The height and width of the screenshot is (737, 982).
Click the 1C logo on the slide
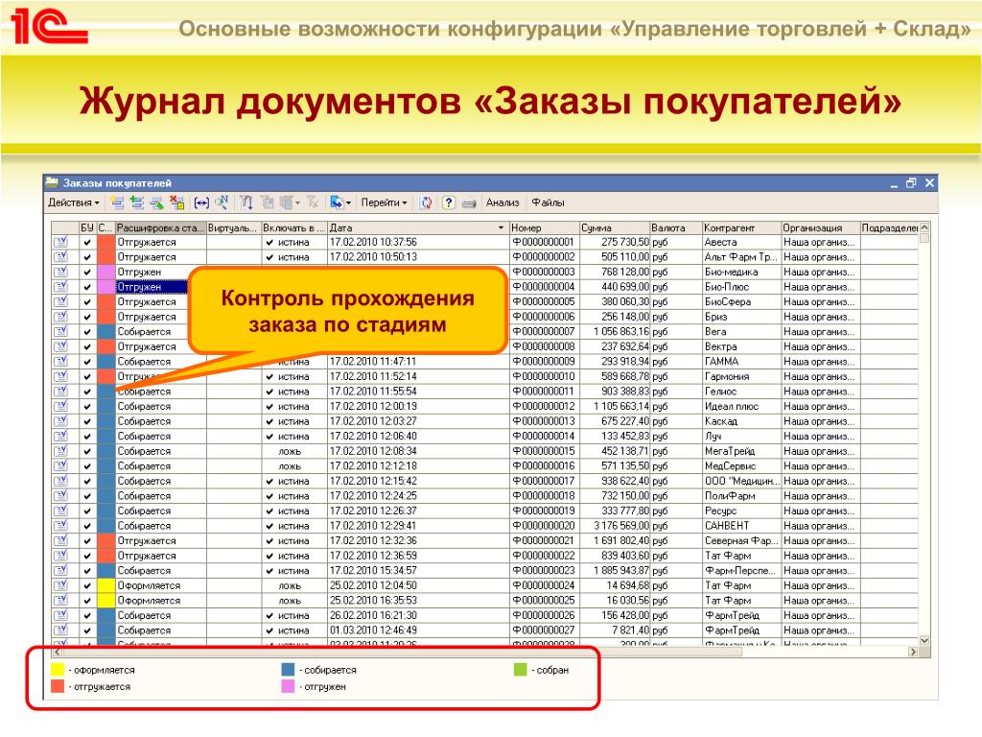[x=49, y=26]
